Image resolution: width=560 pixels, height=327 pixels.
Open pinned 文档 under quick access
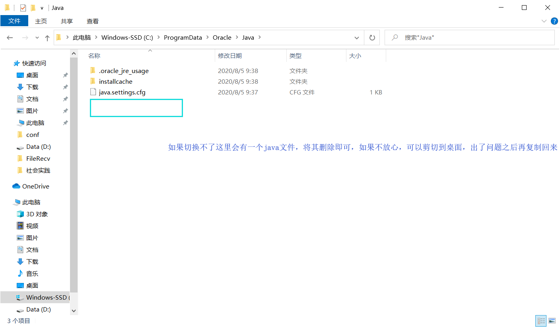tap(32, 99)
